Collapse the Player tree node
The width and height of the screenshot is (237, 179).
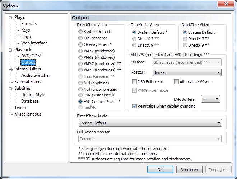(10, 18)
